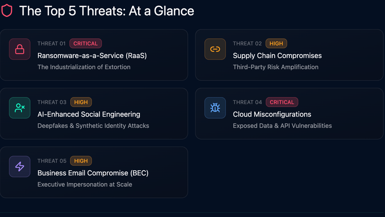
Task: Click "Exposed Data & API Vulnerabilities" subtitle
Action: coord(282,126)
